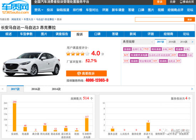
Task: Open the 资讯 dropdown in the navigation bar
Action: 39,10
